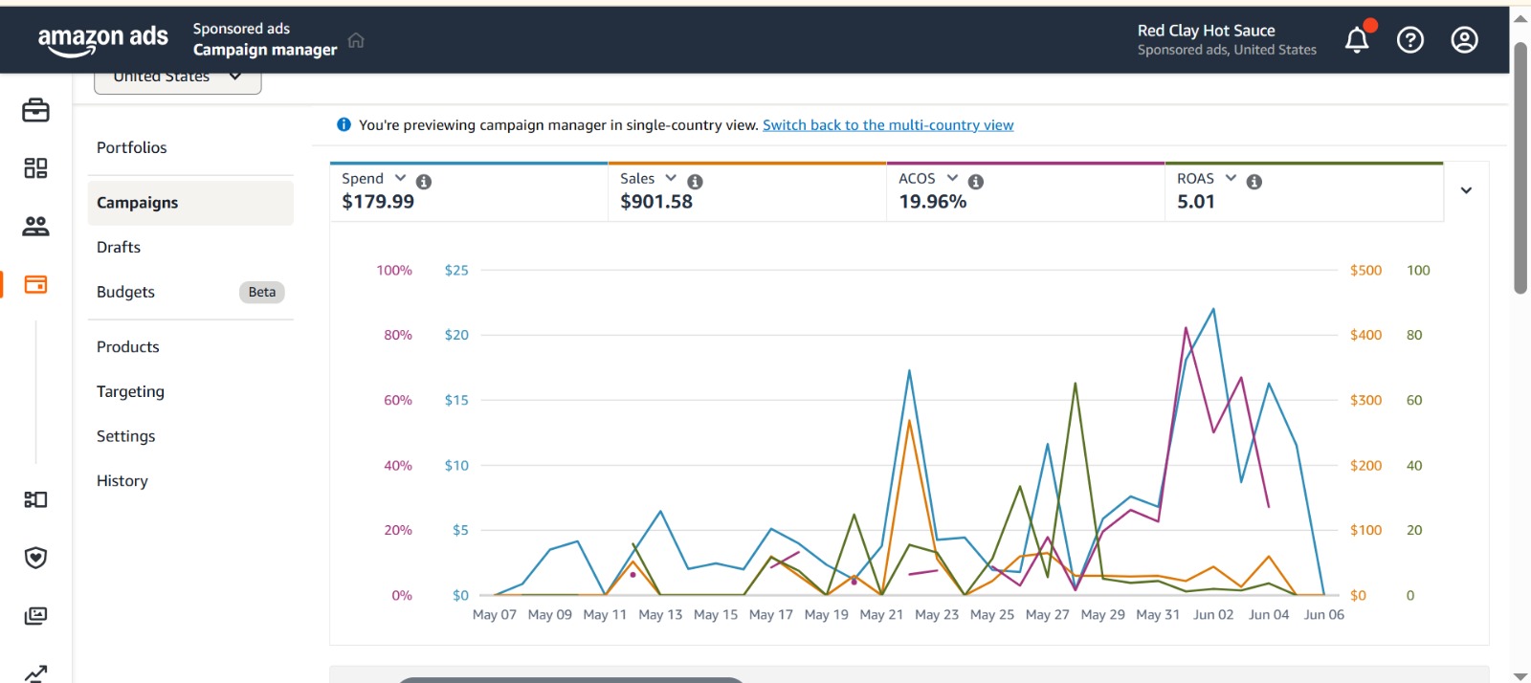
Task: Collapse the metrics chart with the chevron
Action: coord(1466,190)
